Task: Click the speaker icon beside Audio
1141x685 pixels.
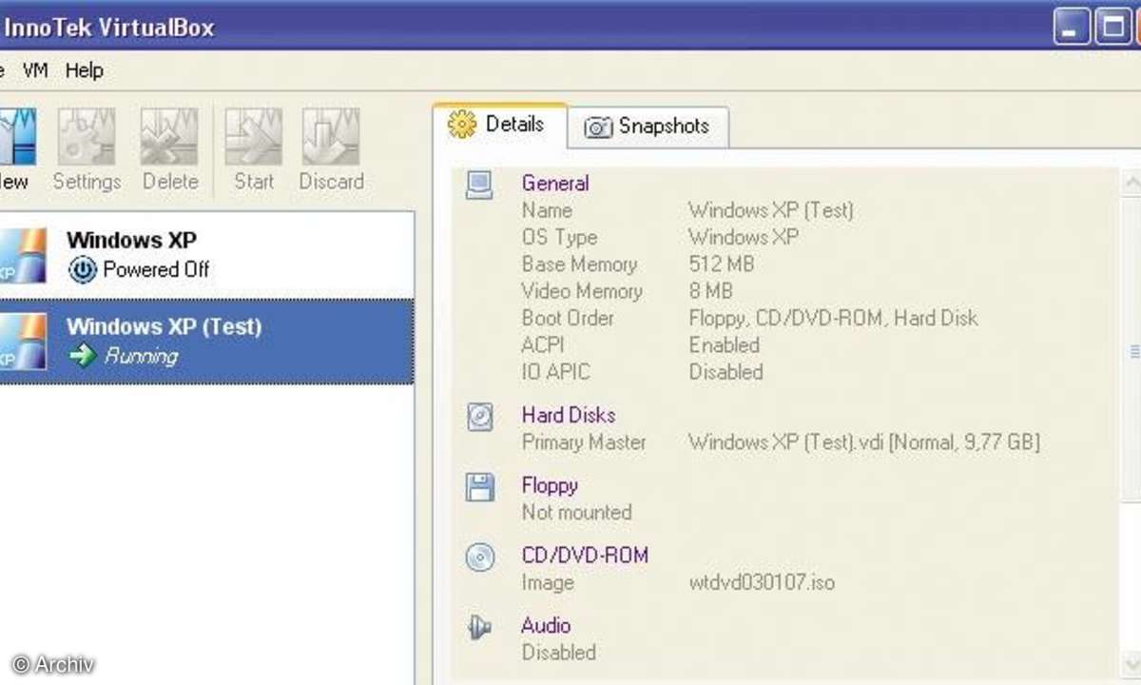Action: tap(479, 628)
